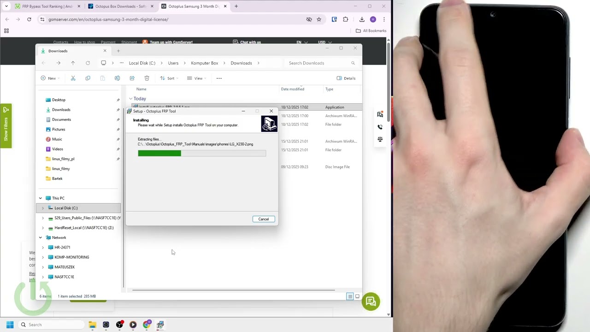The width and height of the screenshot is (590, 332).
Task: Expand Local Disk (C:) tree node
Action: pyautogui.click(x=43, y=208)
